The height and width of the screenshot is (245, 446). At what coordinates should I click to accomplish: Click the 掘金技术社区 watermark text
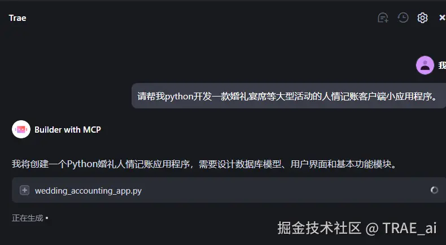[319, 228]
